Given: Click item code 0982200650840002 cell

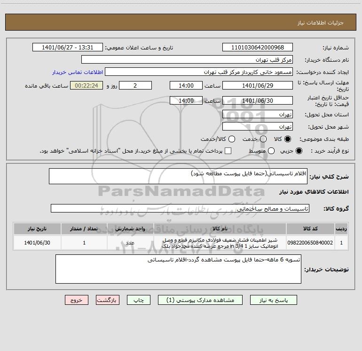Looking at the screenshot, I should [x=310, y=243].
